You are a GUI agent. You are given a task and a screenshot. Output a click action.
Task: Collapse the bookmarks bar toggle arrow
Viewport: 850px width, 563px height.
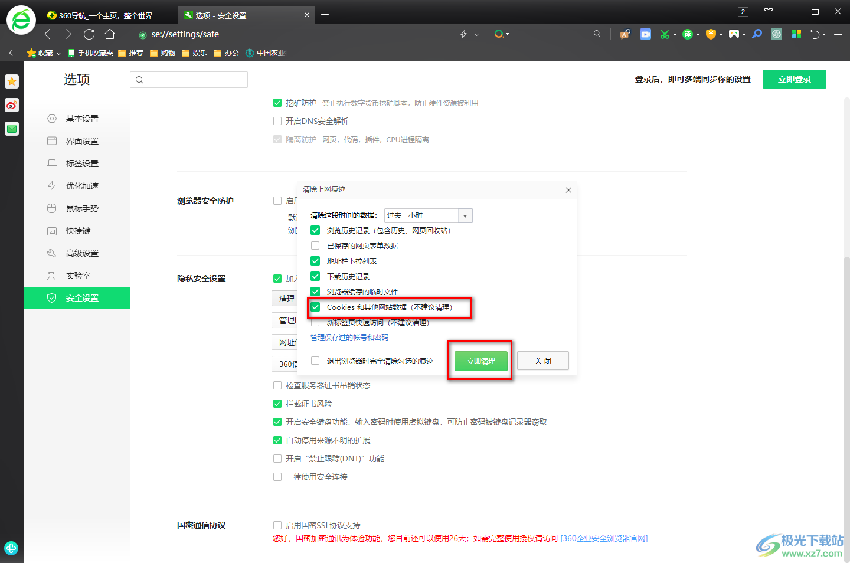[12, 53]
